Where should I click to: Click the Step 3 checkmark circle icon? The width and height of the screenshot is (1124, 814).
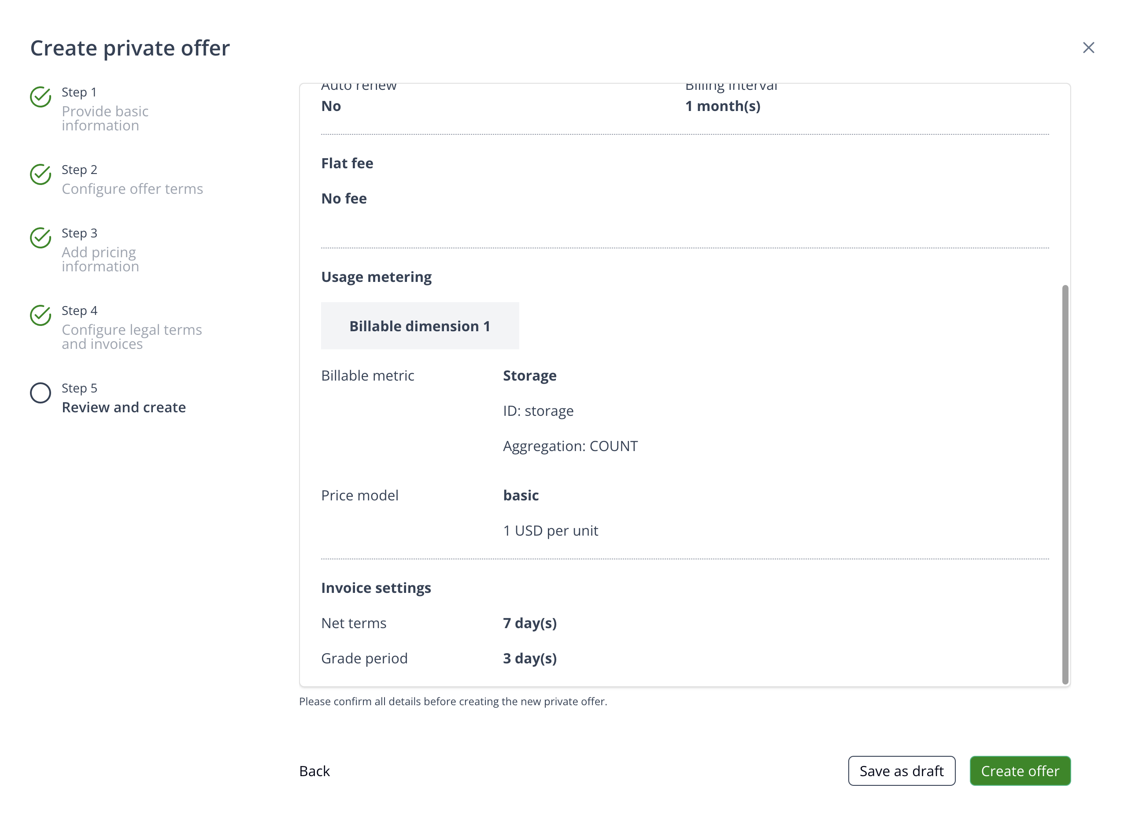pyautogui.click(x=41, y=238)
